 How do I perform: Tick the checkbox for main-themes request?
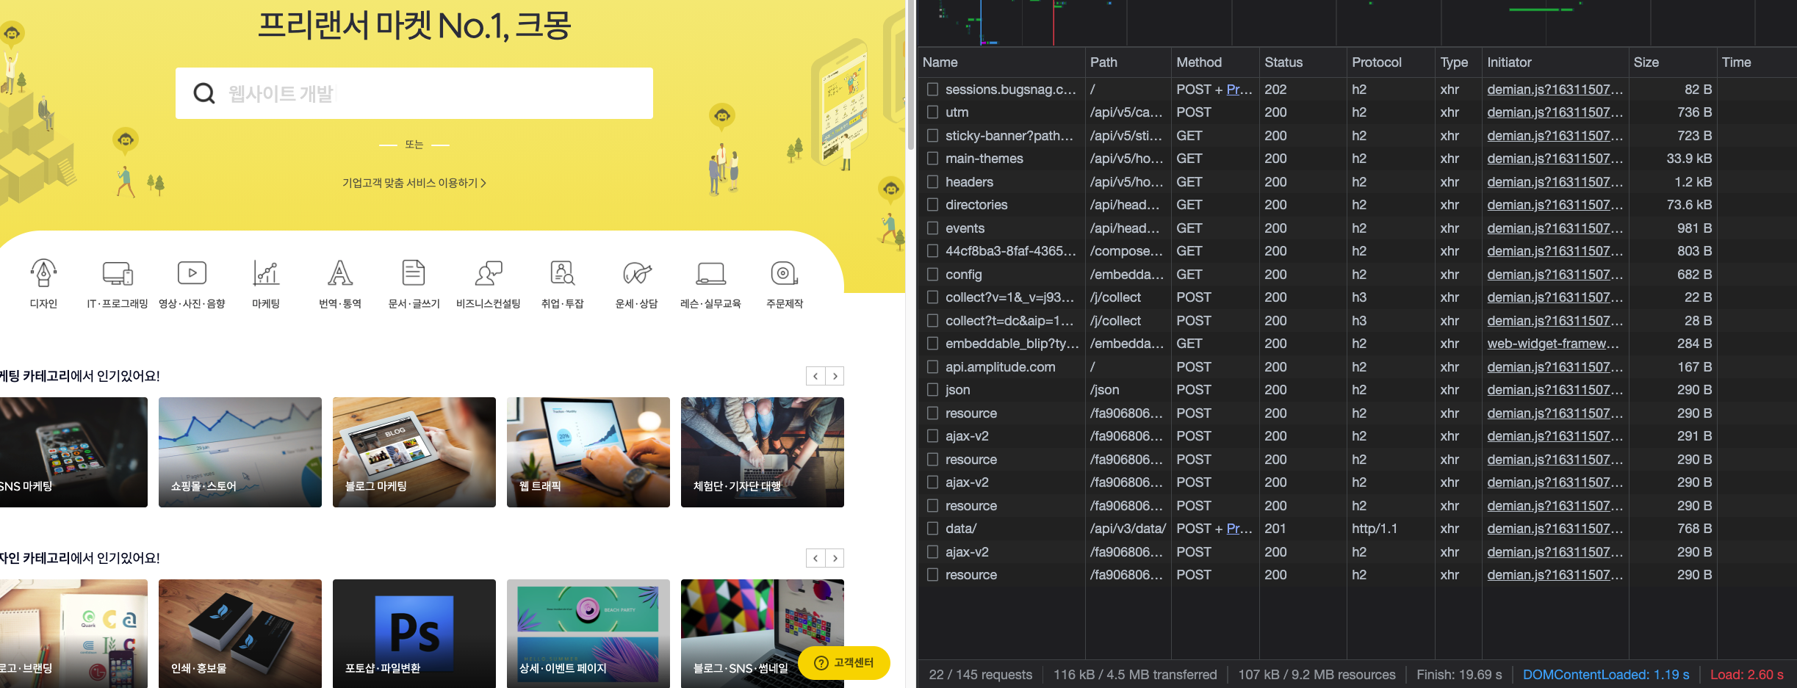pos(932,159)
